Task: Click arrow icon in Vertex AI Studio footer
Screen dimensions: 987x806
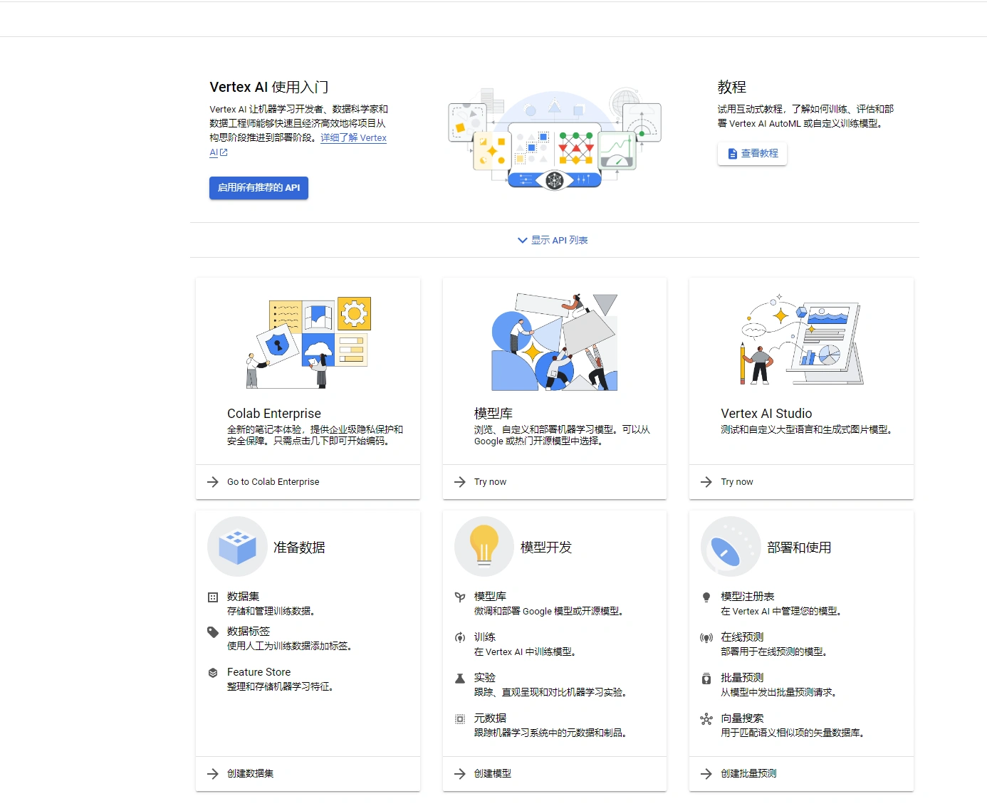Action: pos(706,482)
